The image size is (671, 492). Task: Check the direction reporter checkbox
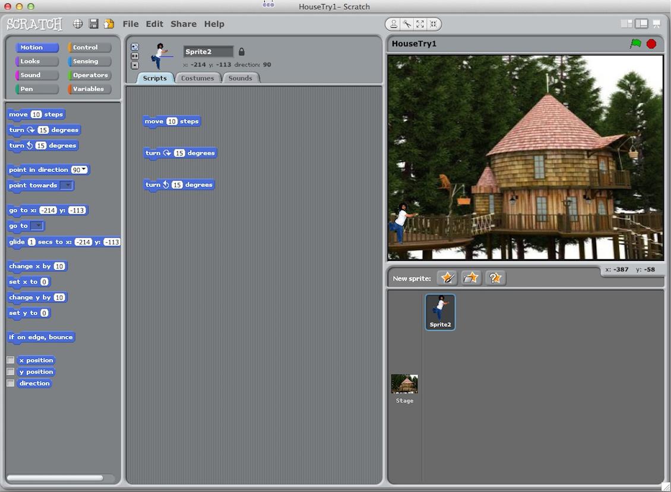[x=11, y=383]
